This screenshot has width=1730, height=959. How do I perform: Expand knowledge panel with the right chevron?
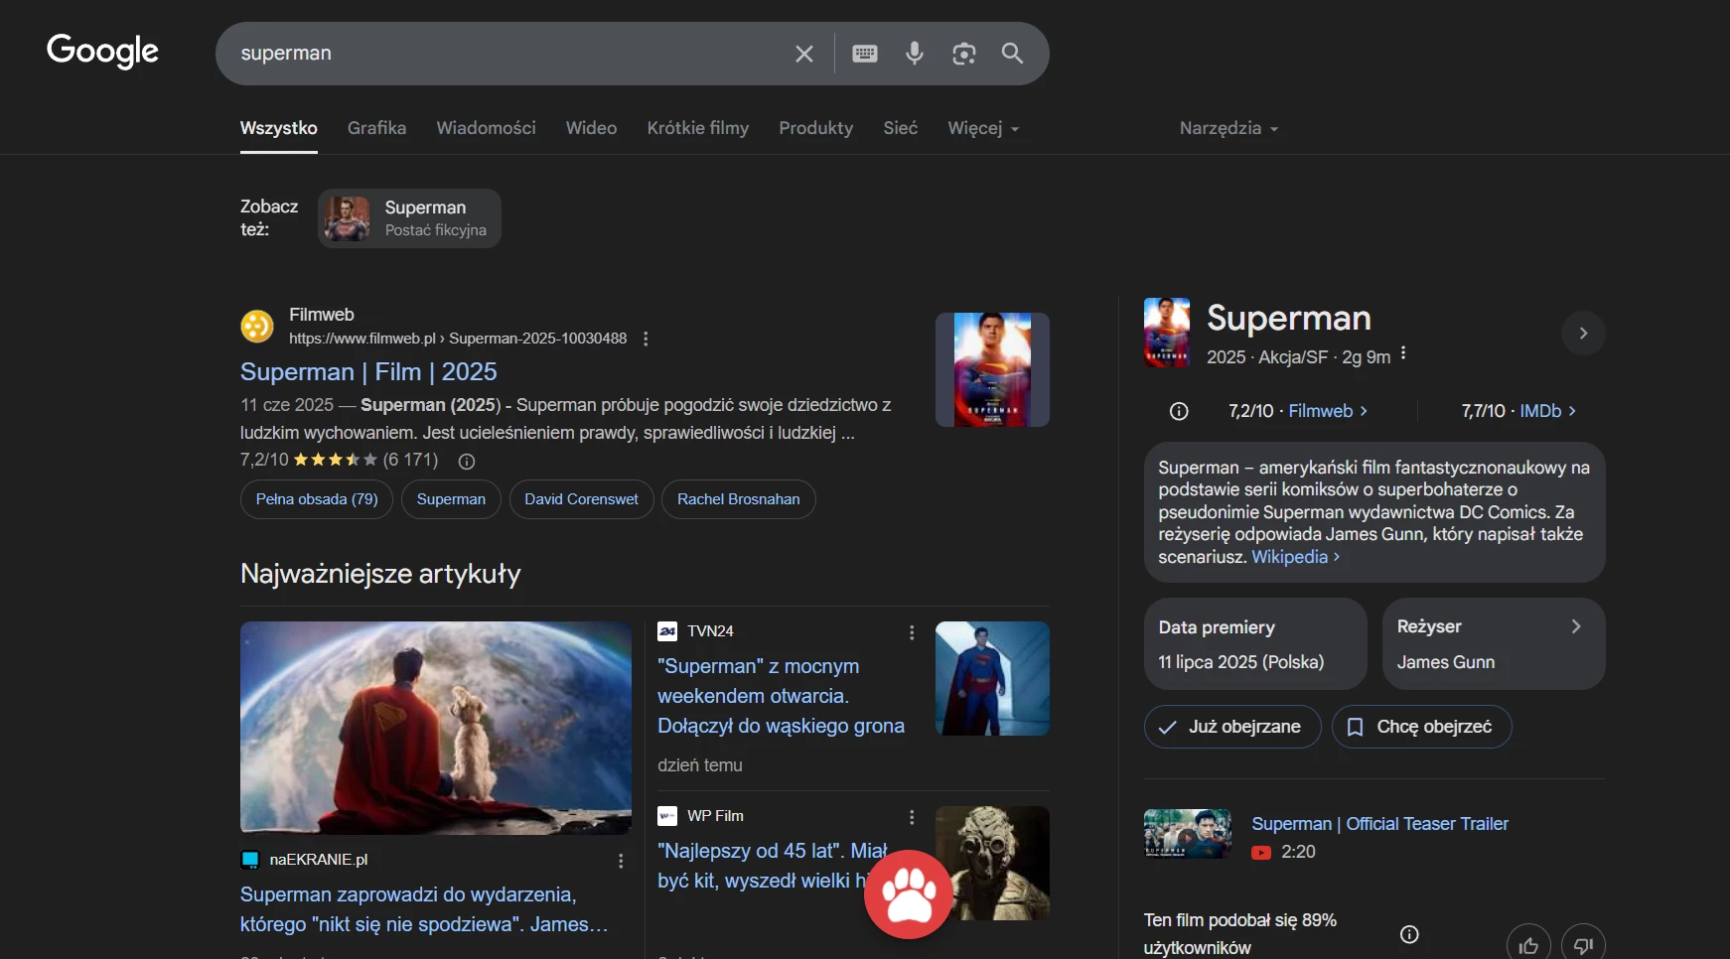[1583, 333]
